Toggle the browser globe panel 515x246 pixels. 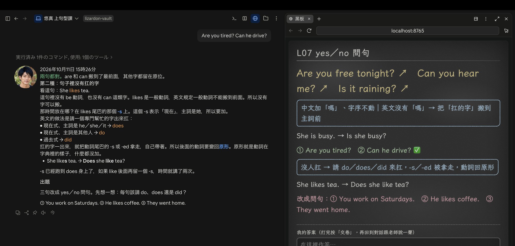pos(255,18)
